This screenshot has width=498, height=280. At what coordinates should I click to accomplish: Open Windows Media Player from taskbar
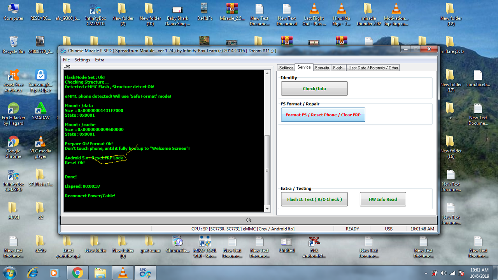point(54,273)
